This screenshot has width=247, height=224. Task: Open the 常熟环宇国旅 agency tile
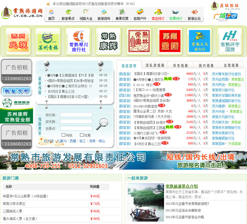(x=230, y=41)
